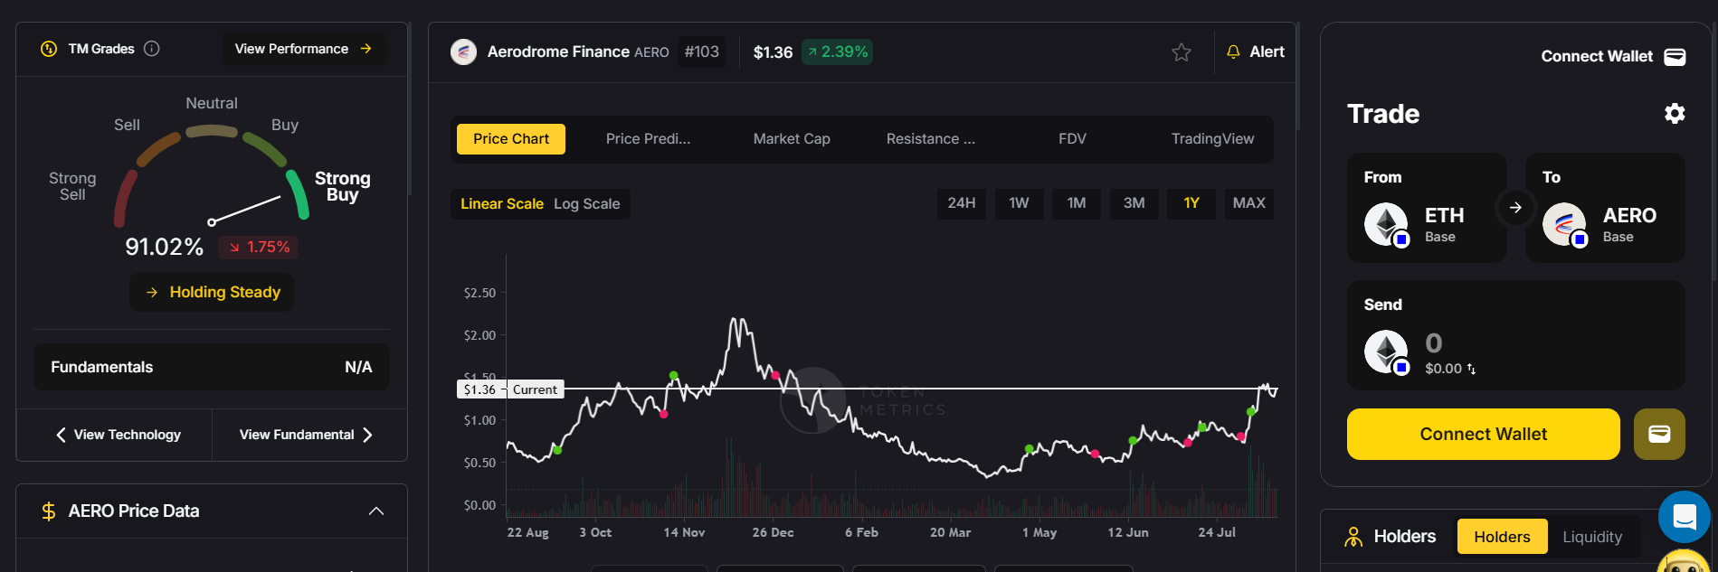Click the swap direction arrow icon
Screen dimensions: 1718x572
(1515, 208)
